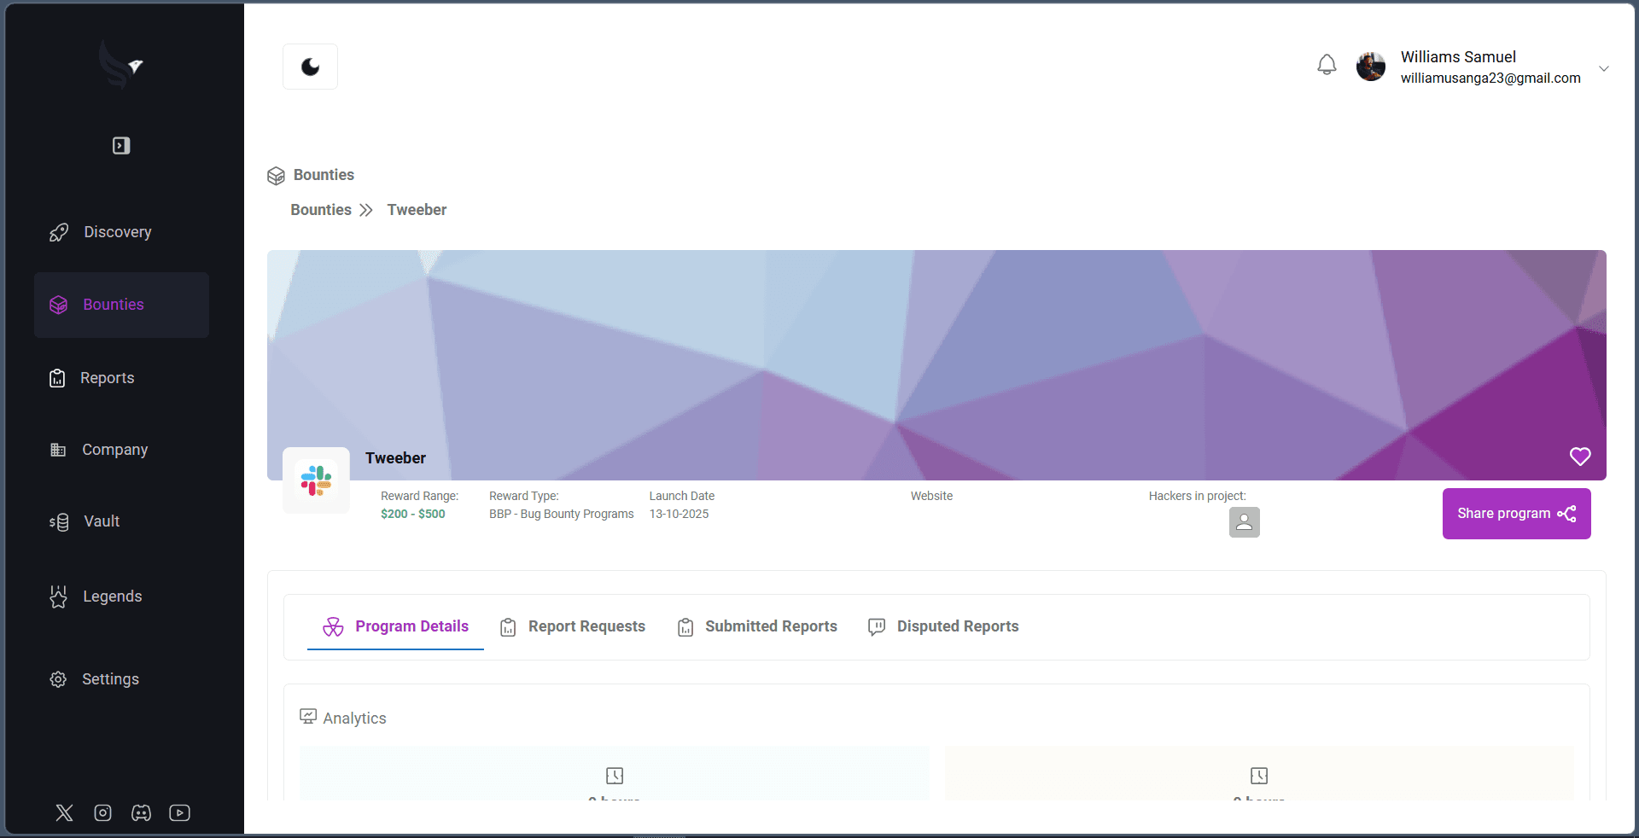Screen dimensions: 1639x838
Task: Click the Legends medal icon
Action: (x=58, y=596)
